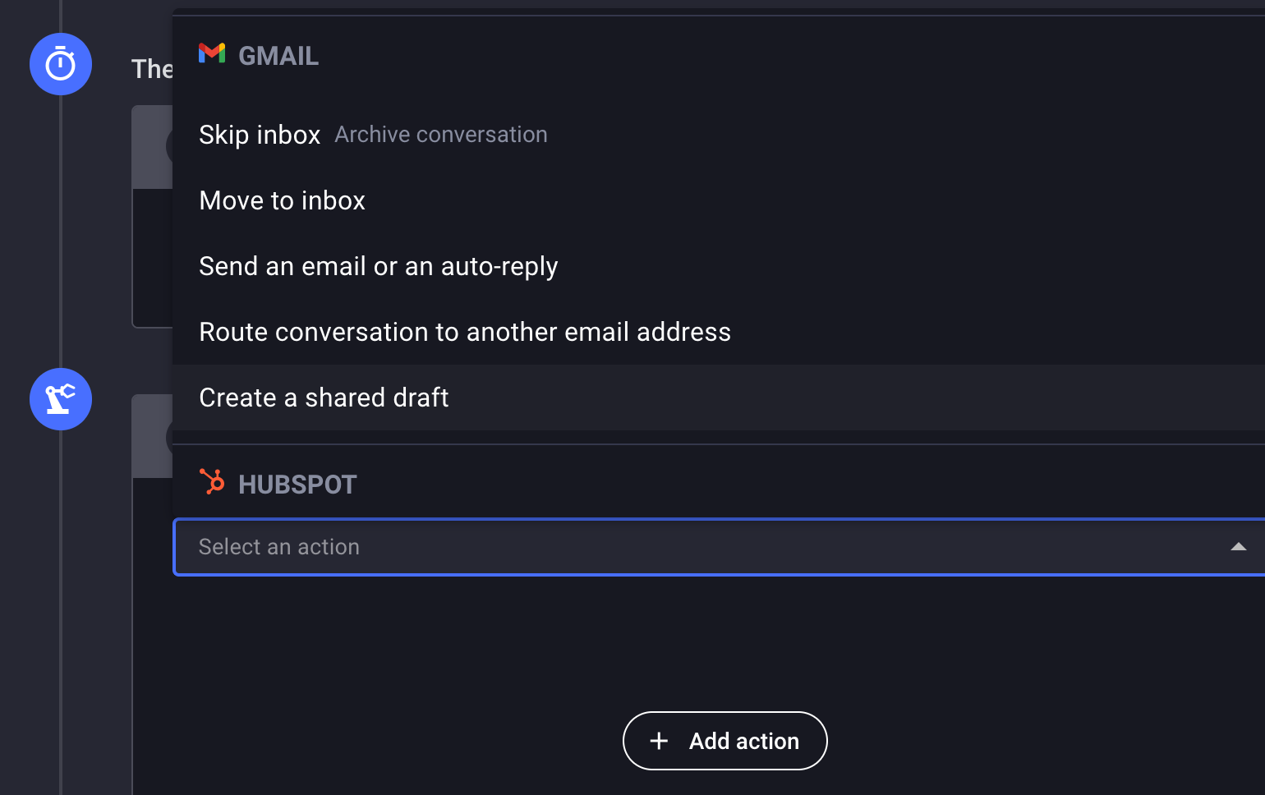1265x795 pixels.
Task: Click the stopwatch timer step icon
Action: (x=61, y=64)
